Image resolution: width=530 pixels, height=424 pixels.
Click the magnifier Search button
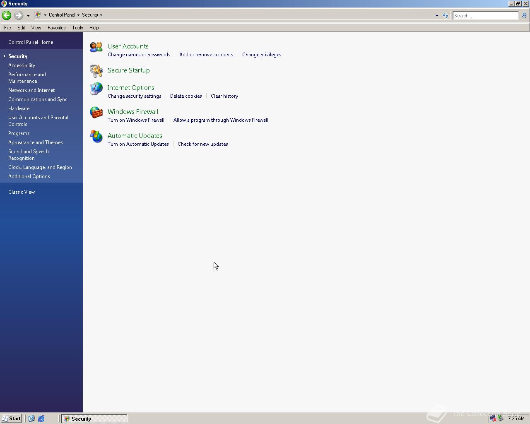tap(524, 15)
